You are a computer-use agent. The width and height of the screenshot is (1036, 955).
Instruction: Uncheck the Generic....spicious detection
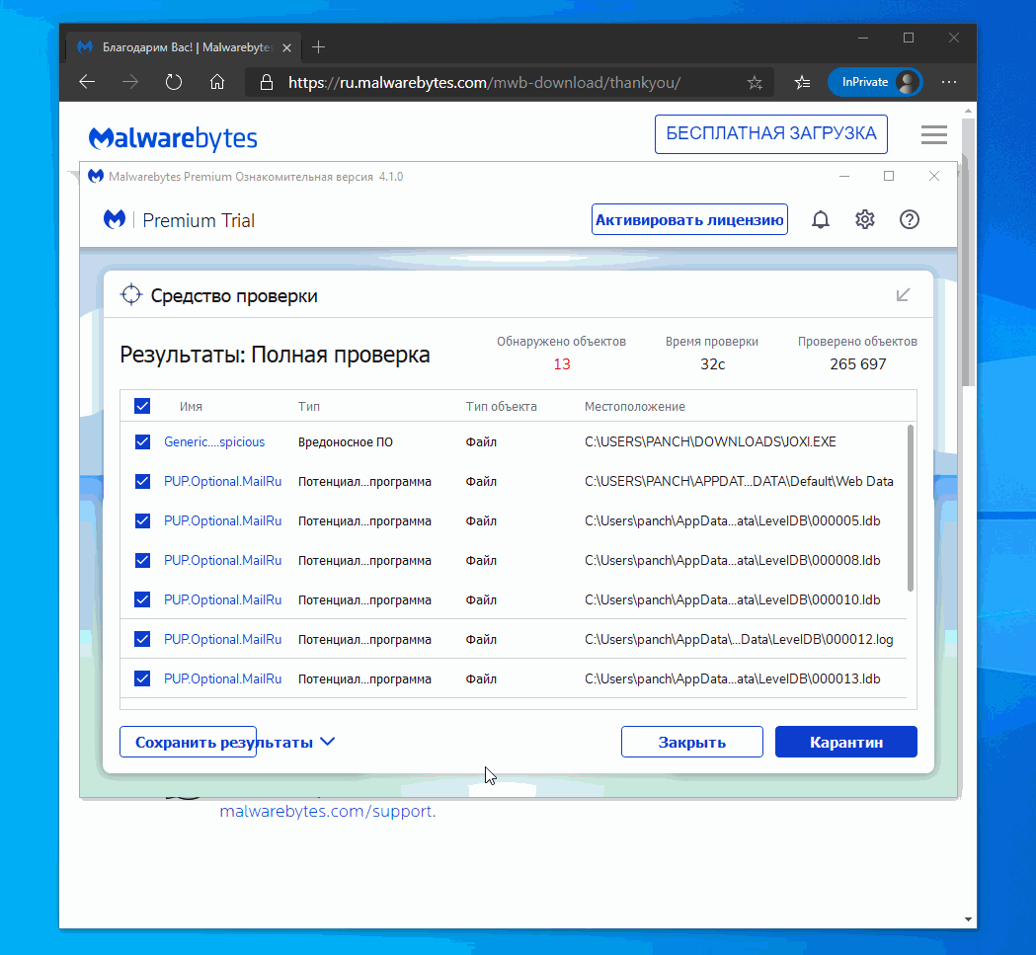pyautogui.click(x=142, y=441)
